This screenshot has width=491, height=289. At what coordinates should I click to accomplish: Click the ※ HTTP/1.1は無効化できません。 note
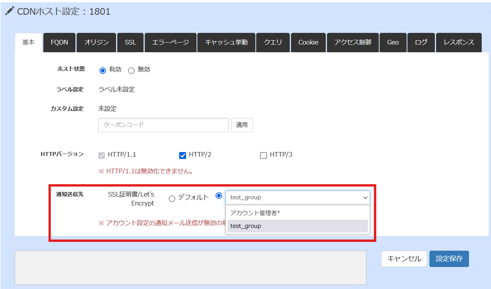(x=146, y=171)
